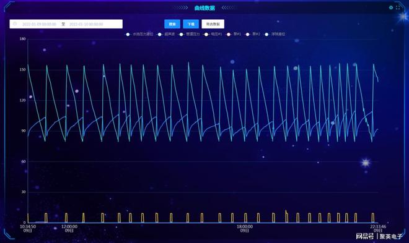Image resolution: width=409 pixels, height=243 pixels.
Task: Click the settings gear icon at top right
Action: pos(391,7)
